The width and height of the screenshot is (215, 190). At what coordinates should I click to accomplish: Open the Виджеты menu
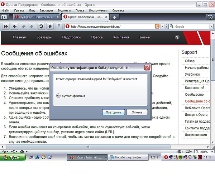click(x=64, y=10)
